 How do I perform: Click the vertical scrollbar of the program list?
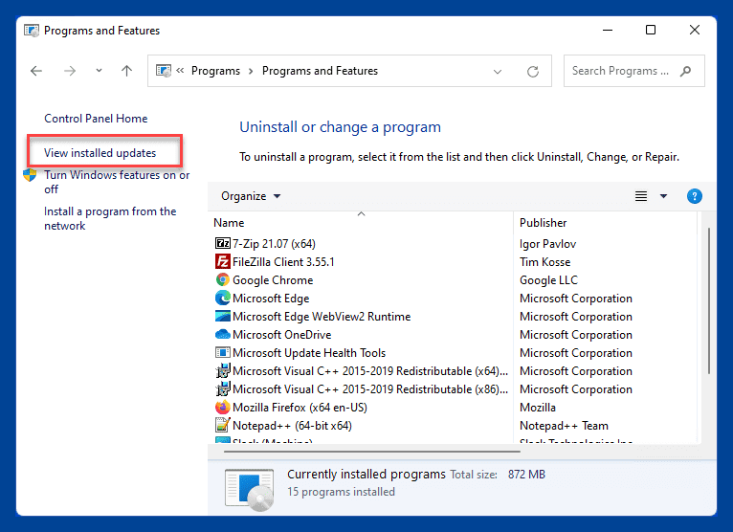tap(709, 300)
